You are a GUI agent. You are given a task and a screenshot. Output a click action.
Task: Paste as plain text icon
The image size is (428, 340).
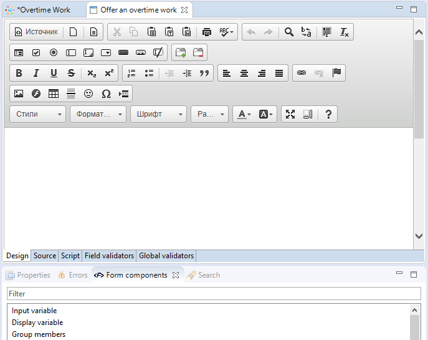click(x=169, y=32)
